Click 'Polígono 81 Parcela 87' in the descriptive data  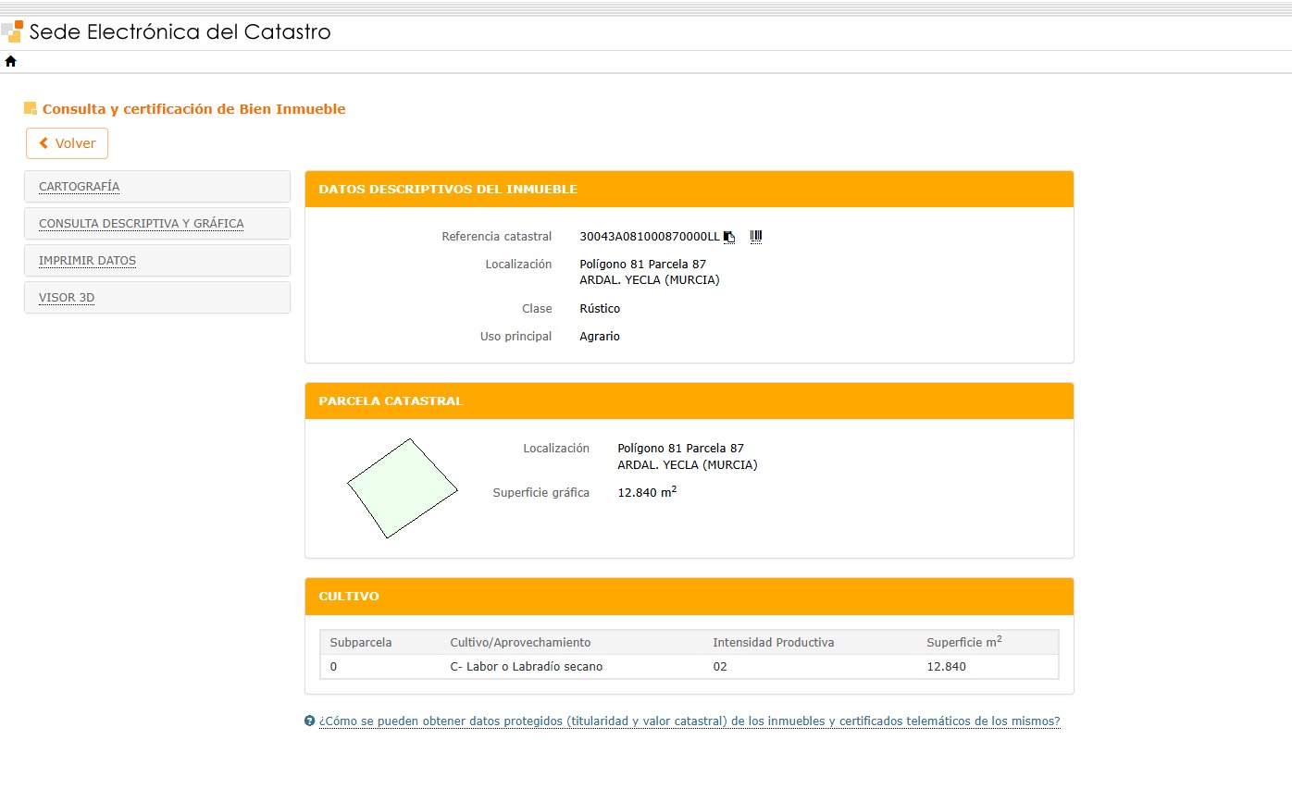642,265
